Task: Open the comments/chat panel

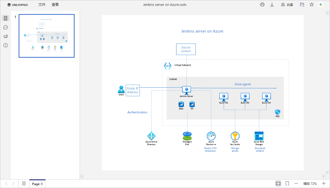Action: 5,27
